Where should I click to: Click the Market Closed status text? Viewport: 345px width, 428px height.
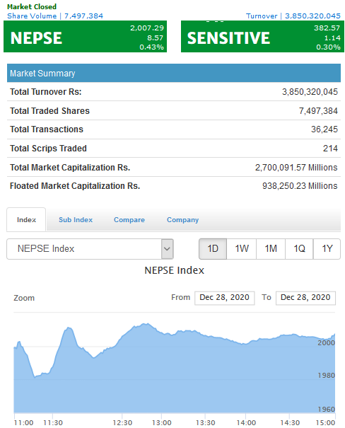(32, 6)
